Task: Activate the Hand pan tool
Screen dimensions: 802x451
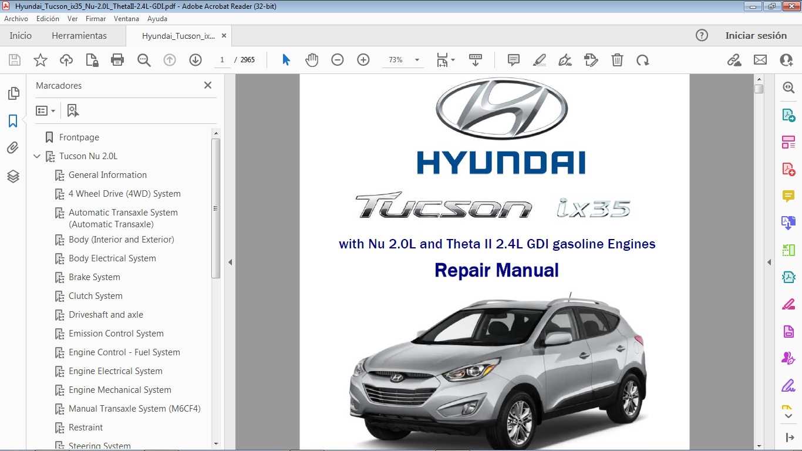Action: 312,60
